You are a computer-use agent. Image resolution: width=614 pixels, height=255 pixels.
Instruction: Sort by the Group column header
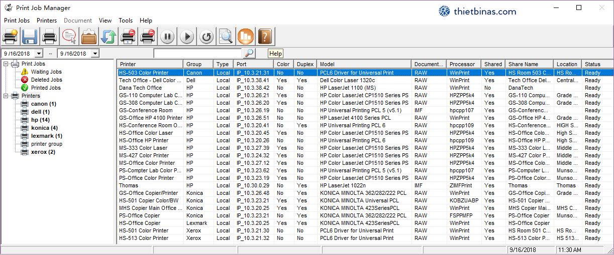[199, 64]
